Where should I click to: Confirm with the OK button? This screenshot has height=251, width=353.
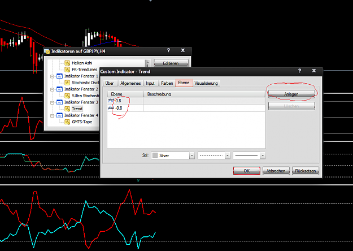click(x=247, y=171)
